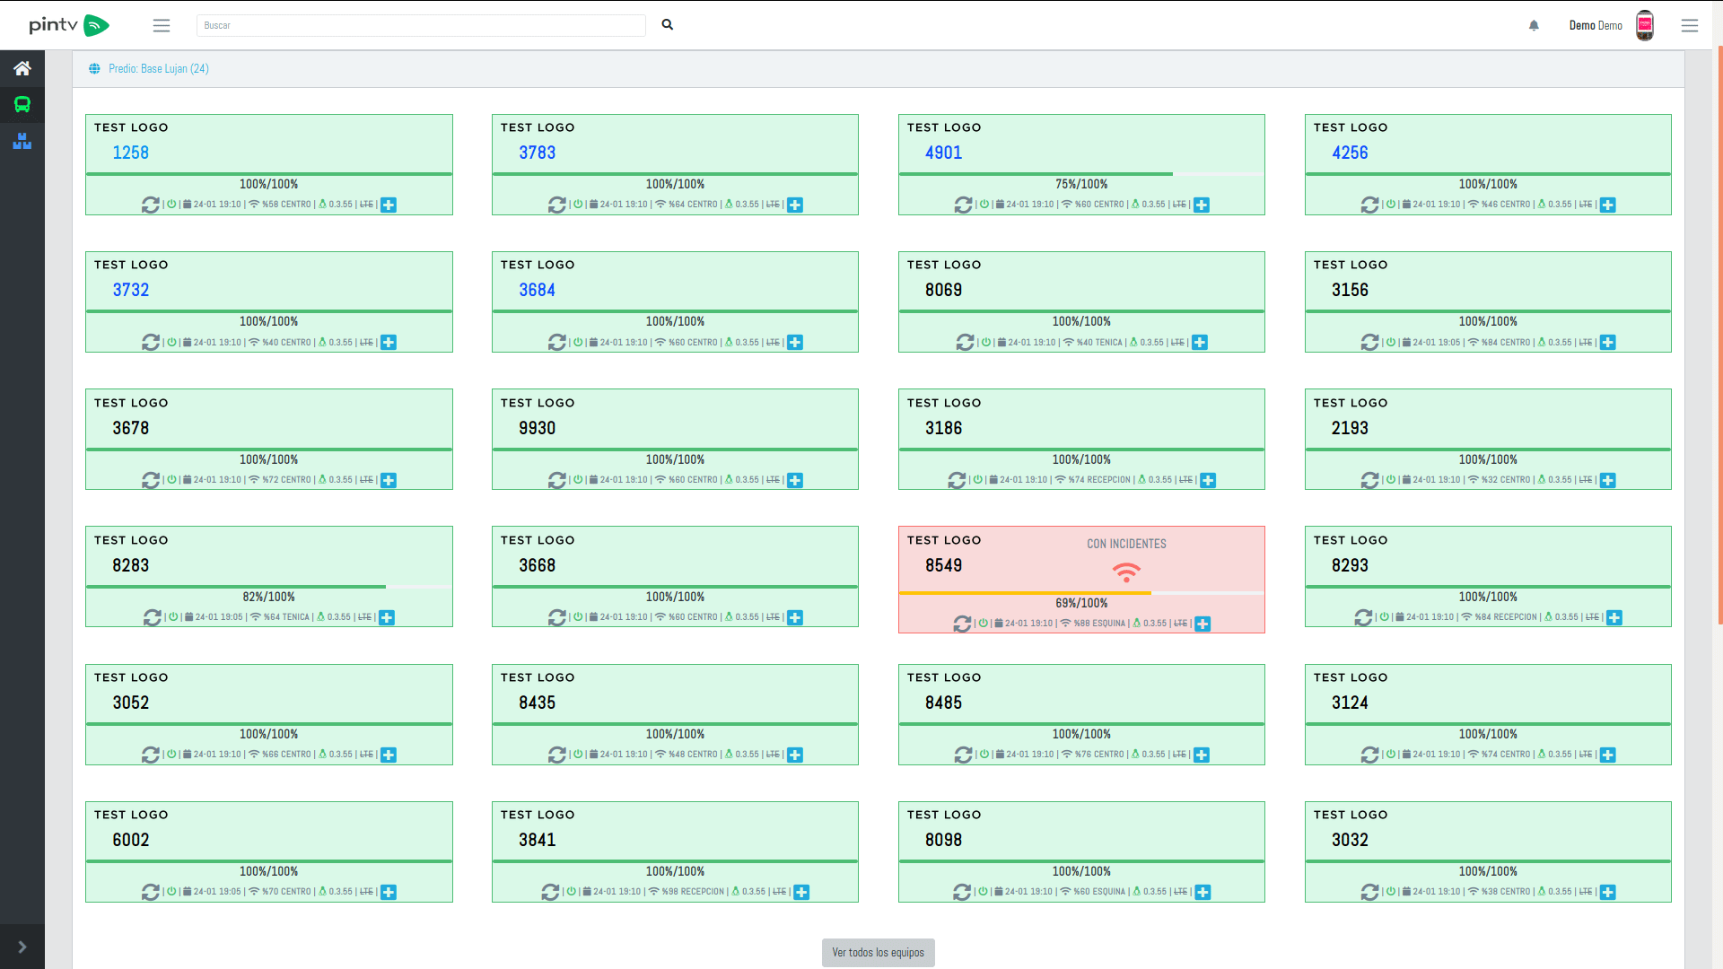Open right-side hamburger menu
The width and height of the screenshot is (1723, 969).
(x=1689, y=26)
